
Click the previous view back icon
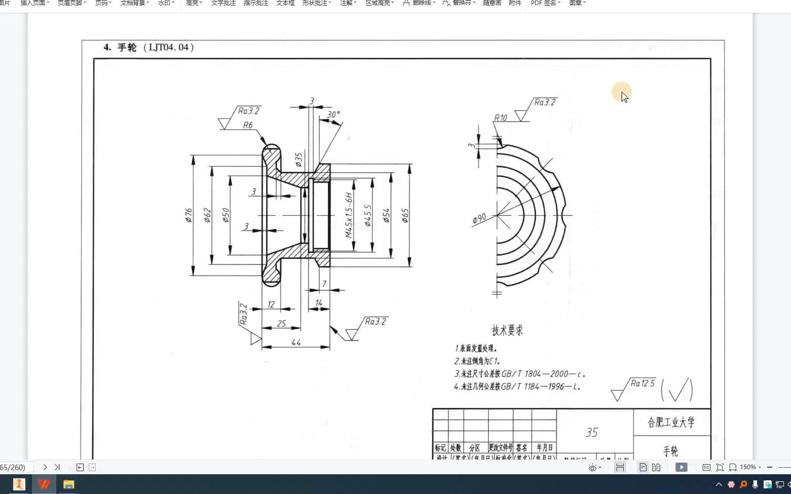(80, 467)
